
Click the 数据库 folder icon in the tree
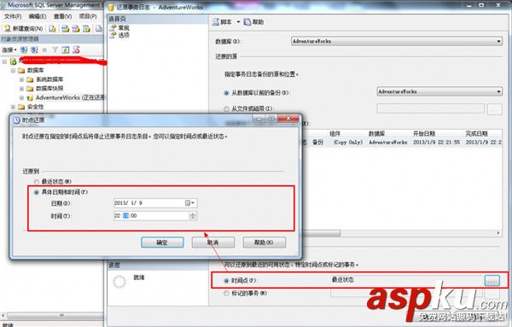[x=21, y=70]
